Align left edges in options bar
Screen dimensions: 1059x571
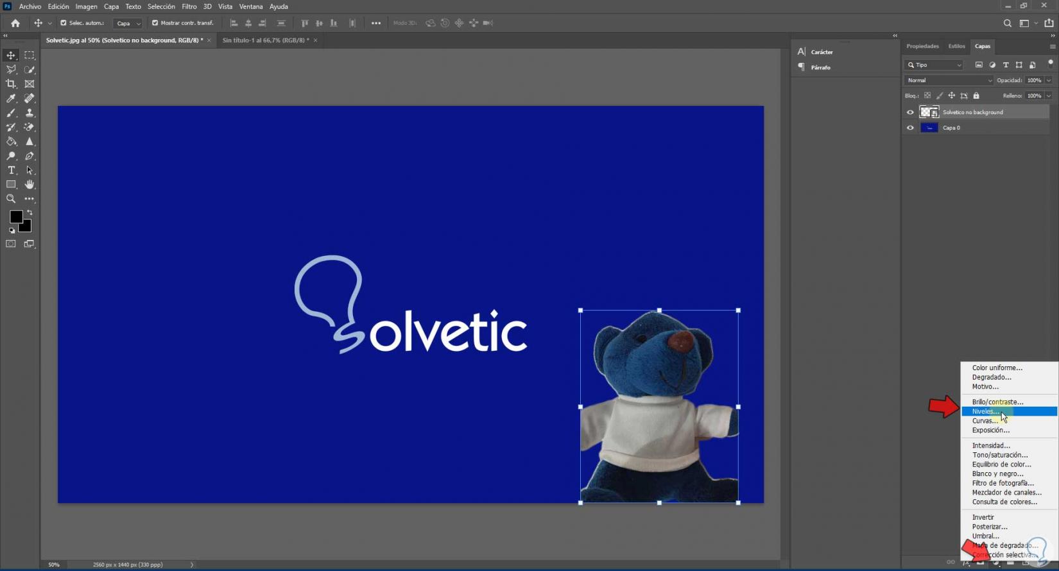pos(234,23)
